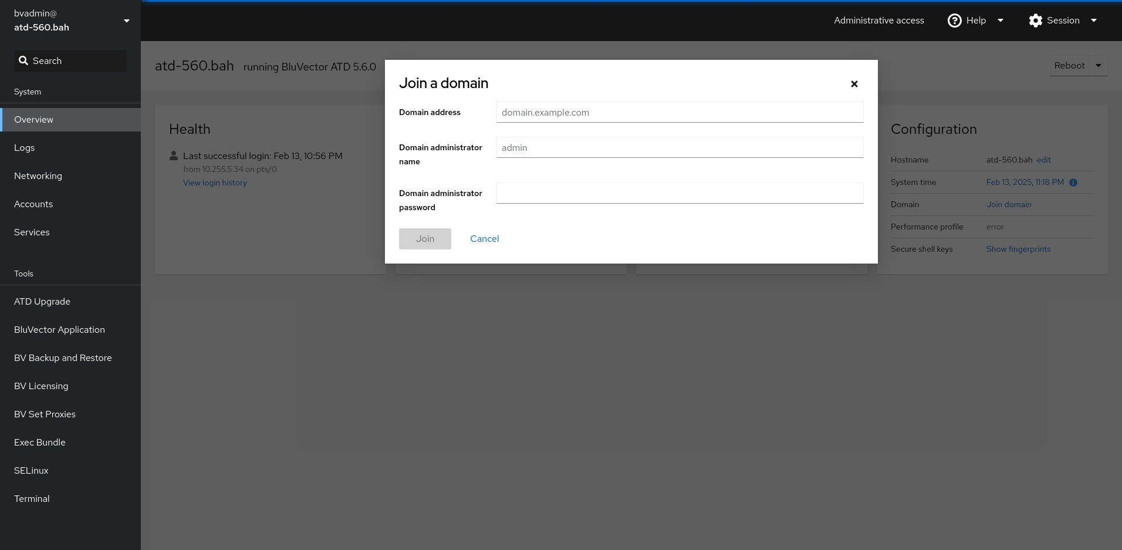Click the atd-560.bah page heading
Viewport: 1122px width, 550px height.
pos(194,66)
